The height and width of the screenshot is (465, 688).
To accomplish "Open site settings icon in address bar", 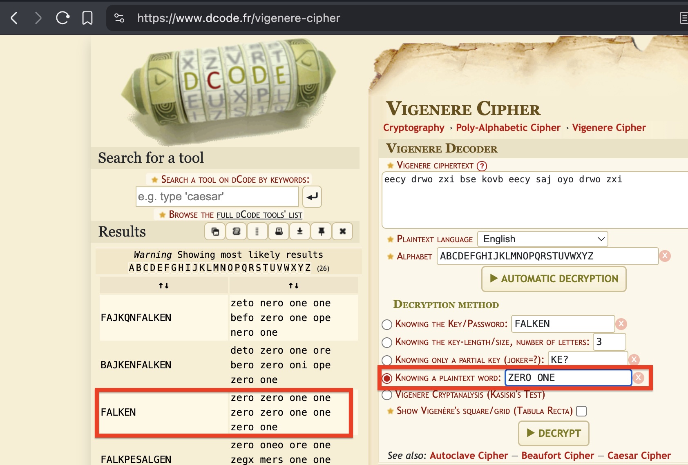I will (119, 18).
